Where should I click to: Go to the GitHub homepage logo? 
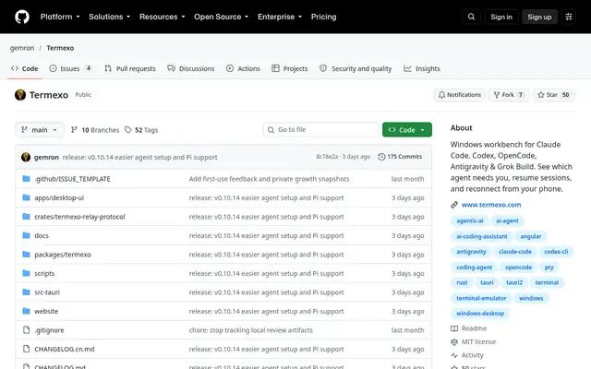click(22, 17)
